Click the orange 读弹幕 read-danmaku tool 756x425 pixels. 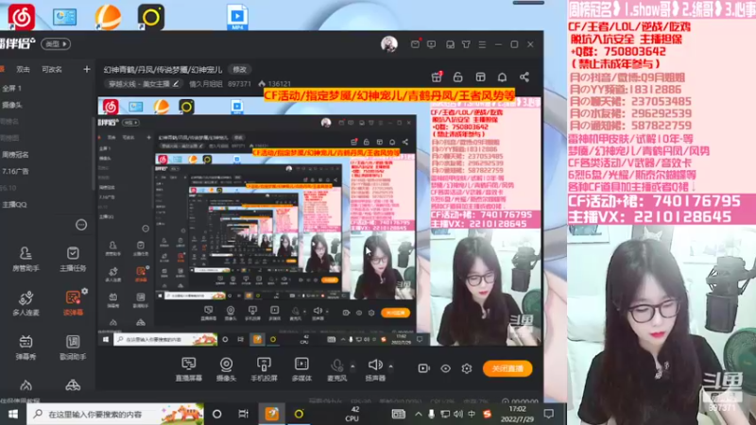[x=73, y=303]
